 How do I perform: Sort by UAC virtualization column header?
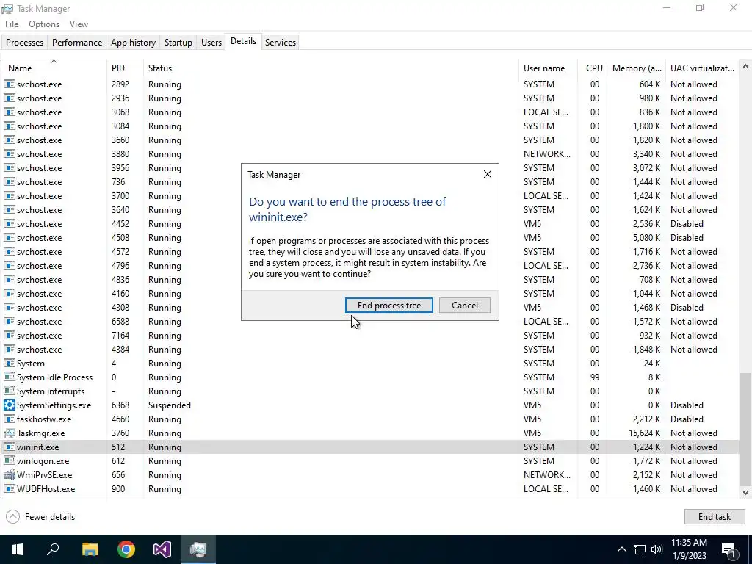[703, 68]
